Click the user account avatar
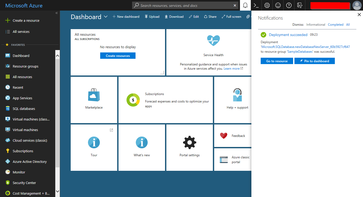Image resolution: width=363 pixels, height=197 pixels. 357,5
